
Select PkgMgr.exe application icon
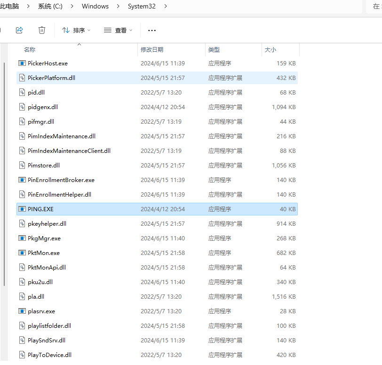click(22, 238)
